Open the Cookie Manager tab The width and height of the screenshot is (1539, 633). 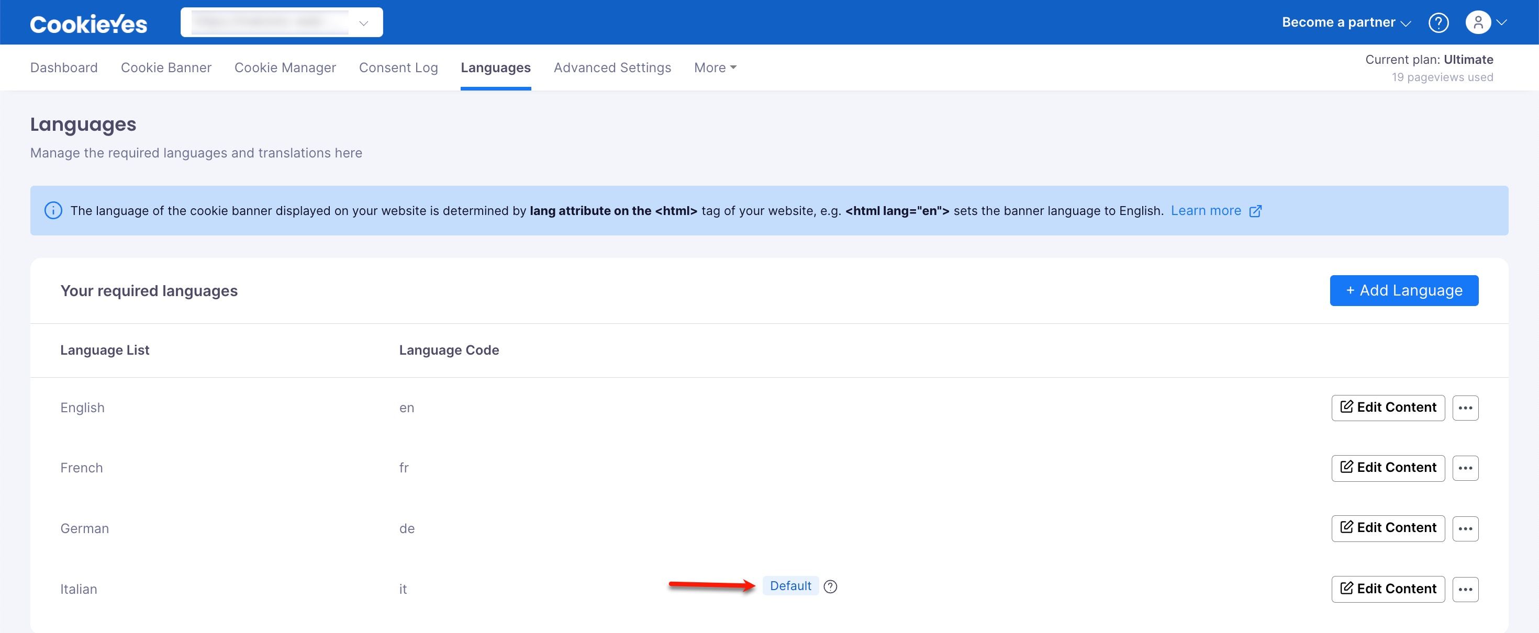285,67
